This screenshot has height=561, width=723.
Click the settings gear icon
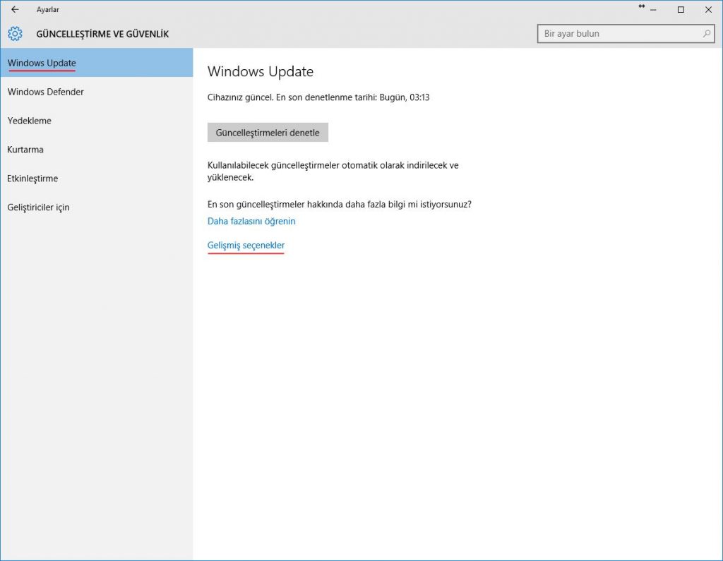(x=16, y=34)
